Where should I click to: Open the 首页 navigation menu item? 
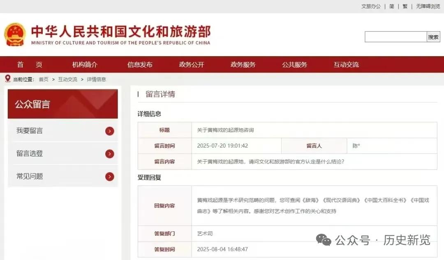coord(30,65)
